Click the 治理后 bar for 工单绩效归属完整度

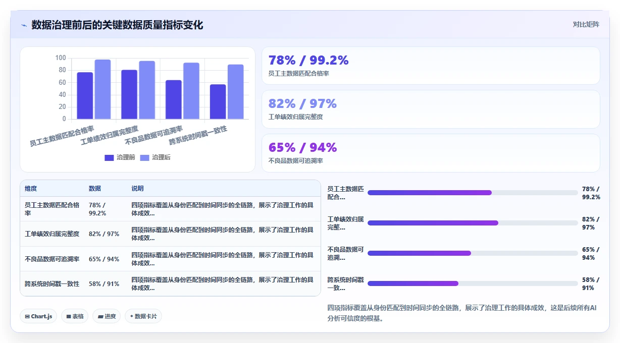(x=147, y=90)
